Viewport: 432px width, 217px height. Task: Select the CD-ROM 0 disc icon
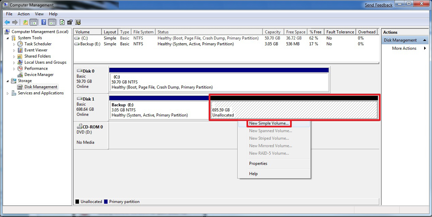point(80,126)
